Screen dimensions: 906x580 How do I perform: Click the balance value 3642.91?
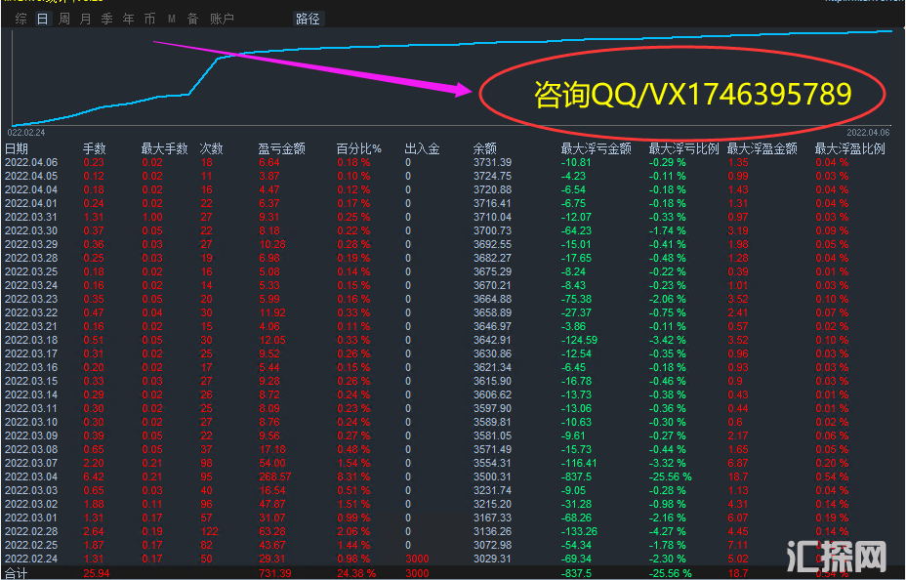pyautogui.click(x=492, y=340)
